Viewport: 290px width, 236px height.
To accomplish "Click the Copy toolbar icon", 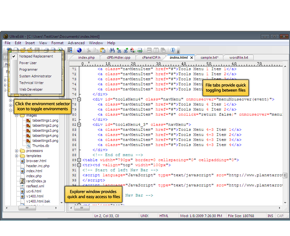I will coord(95,50).
